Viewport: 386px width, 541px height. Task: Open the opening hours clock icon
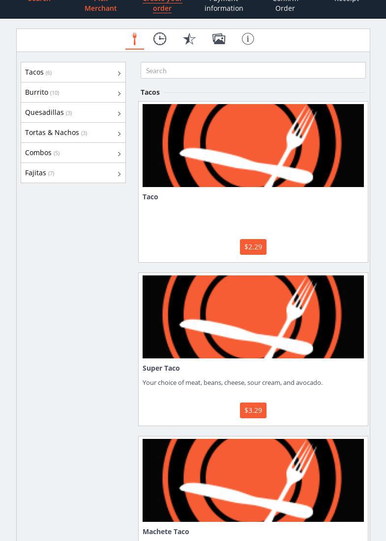(x=160, y=39)
